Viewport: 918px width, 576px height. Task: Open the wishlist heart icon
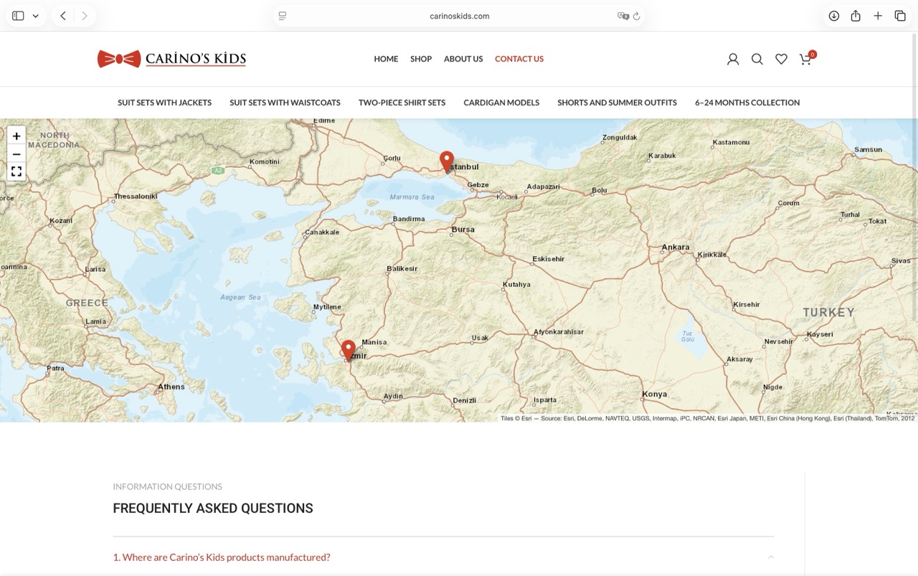click(781, 60)
